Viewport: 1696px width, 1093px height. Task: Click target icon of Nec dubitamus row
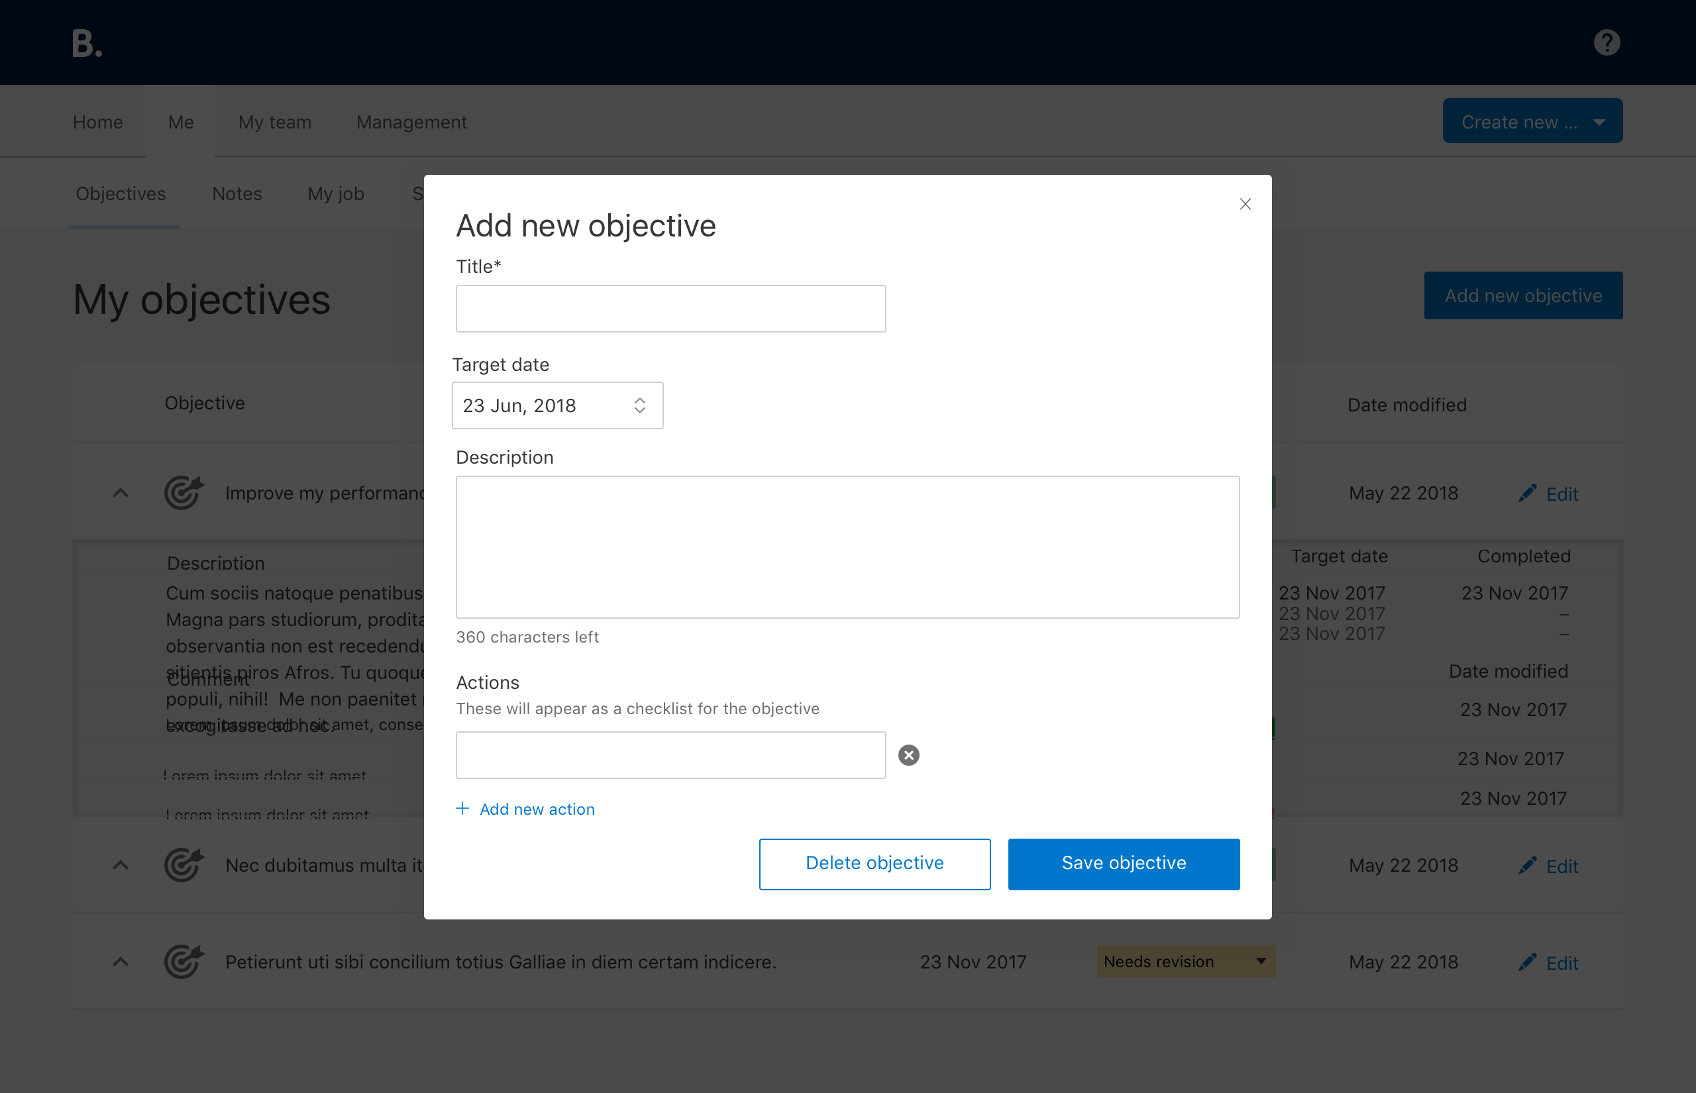click(184, 864)
